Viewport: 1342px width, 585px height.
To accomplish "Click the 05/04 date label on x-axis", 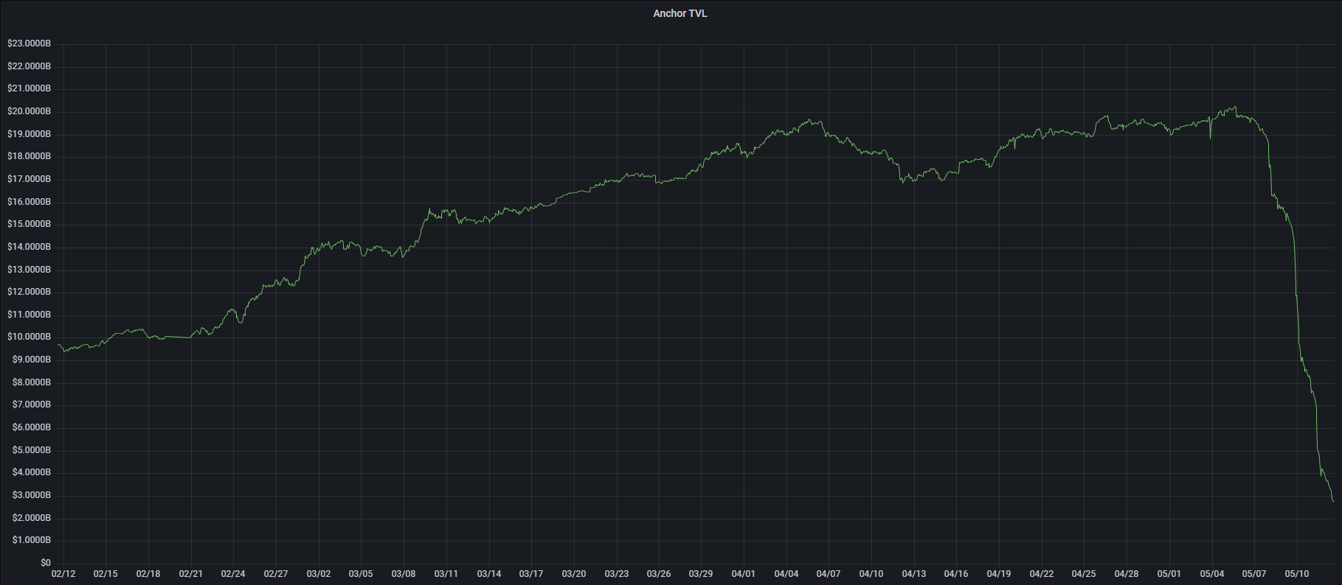I will [x=1211, y=573].
